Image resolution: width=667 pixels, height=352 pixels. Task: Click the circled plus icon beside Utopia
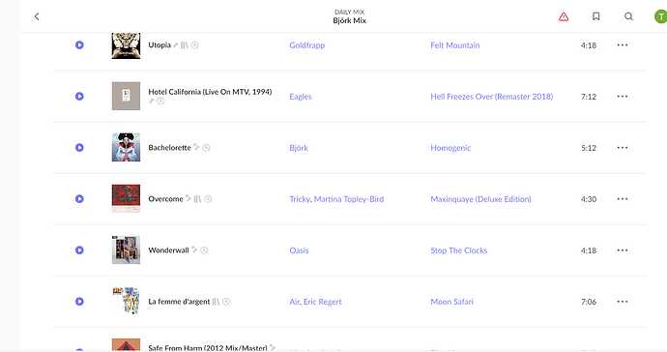coord(195,45)
